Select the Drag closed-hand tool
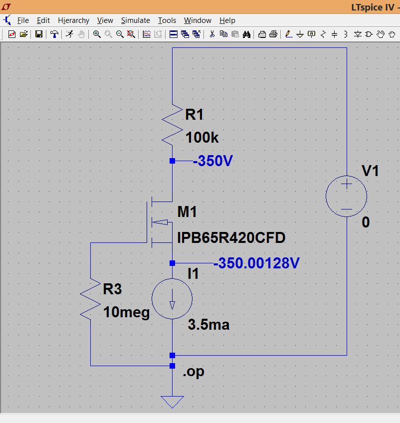The width and height of the screenshot is (400, 423). click(x=392, y=34)
